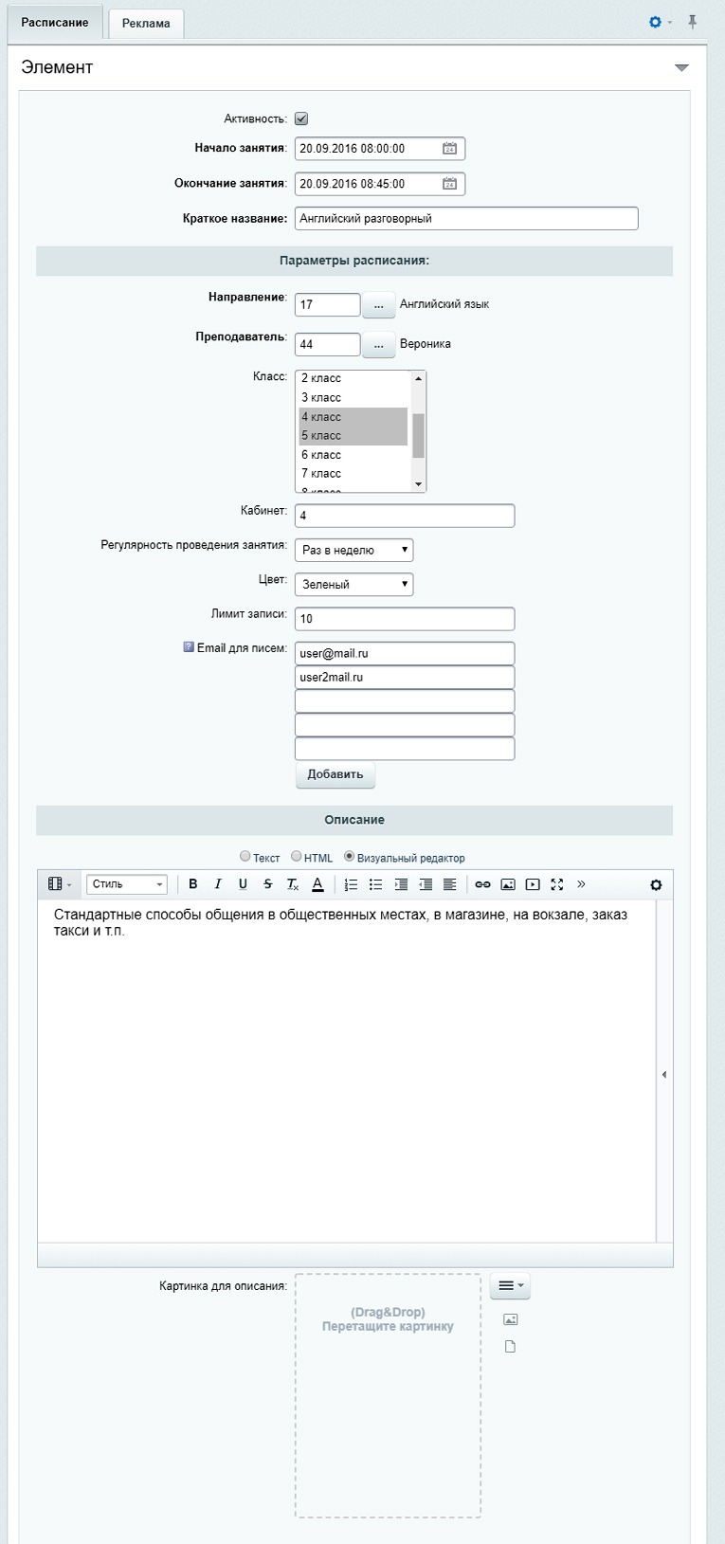Screen dimensions: 725x1544
Task: Select 2 класс in class list
Action: (x=353, y=378)
